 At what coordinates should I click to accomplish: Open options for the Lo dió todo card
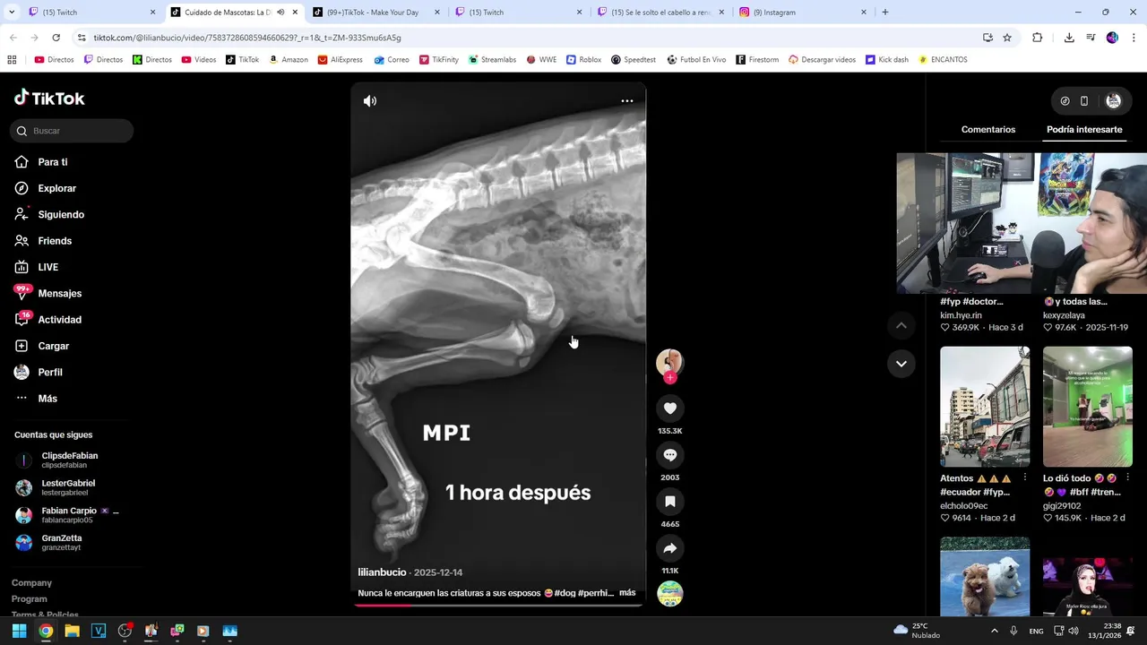tap(1127, 478)
